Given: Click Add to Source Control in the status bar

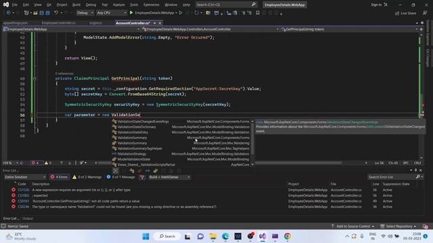Looking at the screenshot, I should (352, 226).
